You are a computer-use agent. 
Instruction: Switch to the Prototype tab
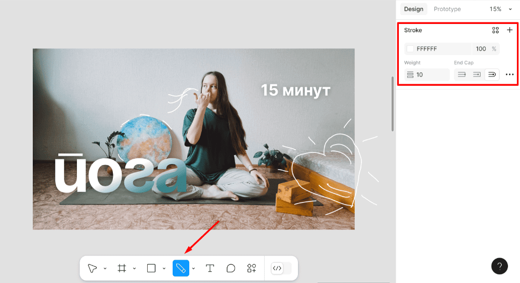[x=447, y=9]
